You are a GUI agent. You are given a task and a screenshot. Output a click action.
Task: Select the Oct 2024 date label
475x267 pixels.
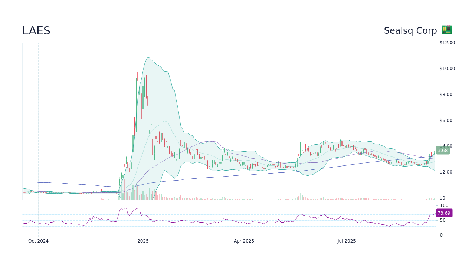[38, 241]
